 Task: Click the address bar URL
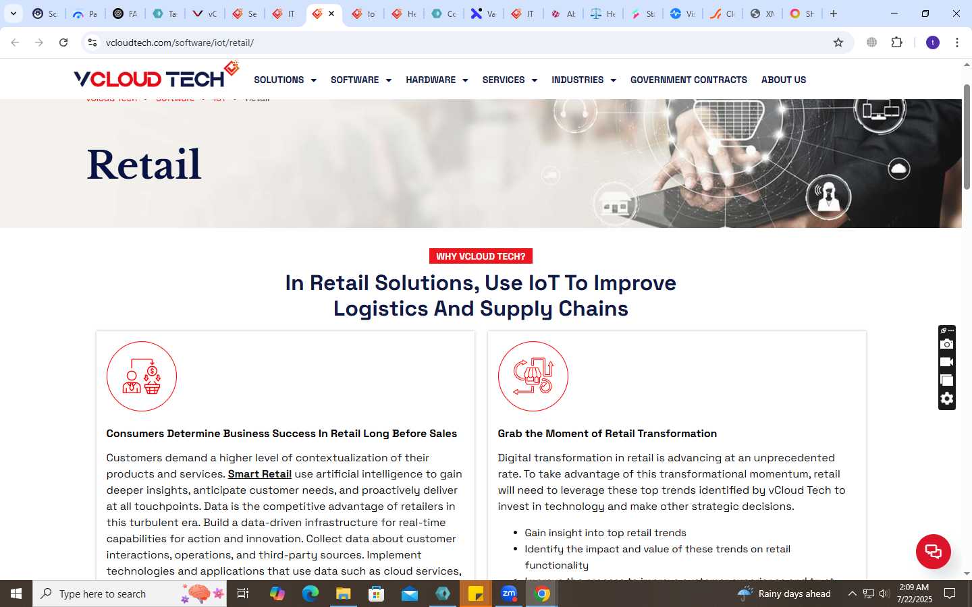pyautogui.click(x=180, y=42)
